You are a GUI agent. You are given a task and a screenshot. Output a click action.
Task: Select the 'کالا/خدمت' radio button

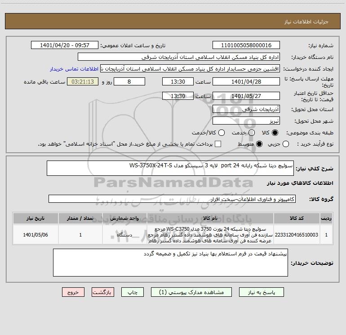point(222,133)
